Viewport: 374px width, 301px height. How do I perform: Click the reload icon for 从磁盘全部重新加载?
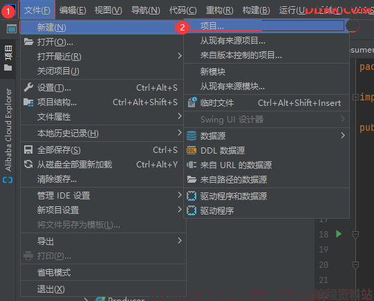click(28, 165)
